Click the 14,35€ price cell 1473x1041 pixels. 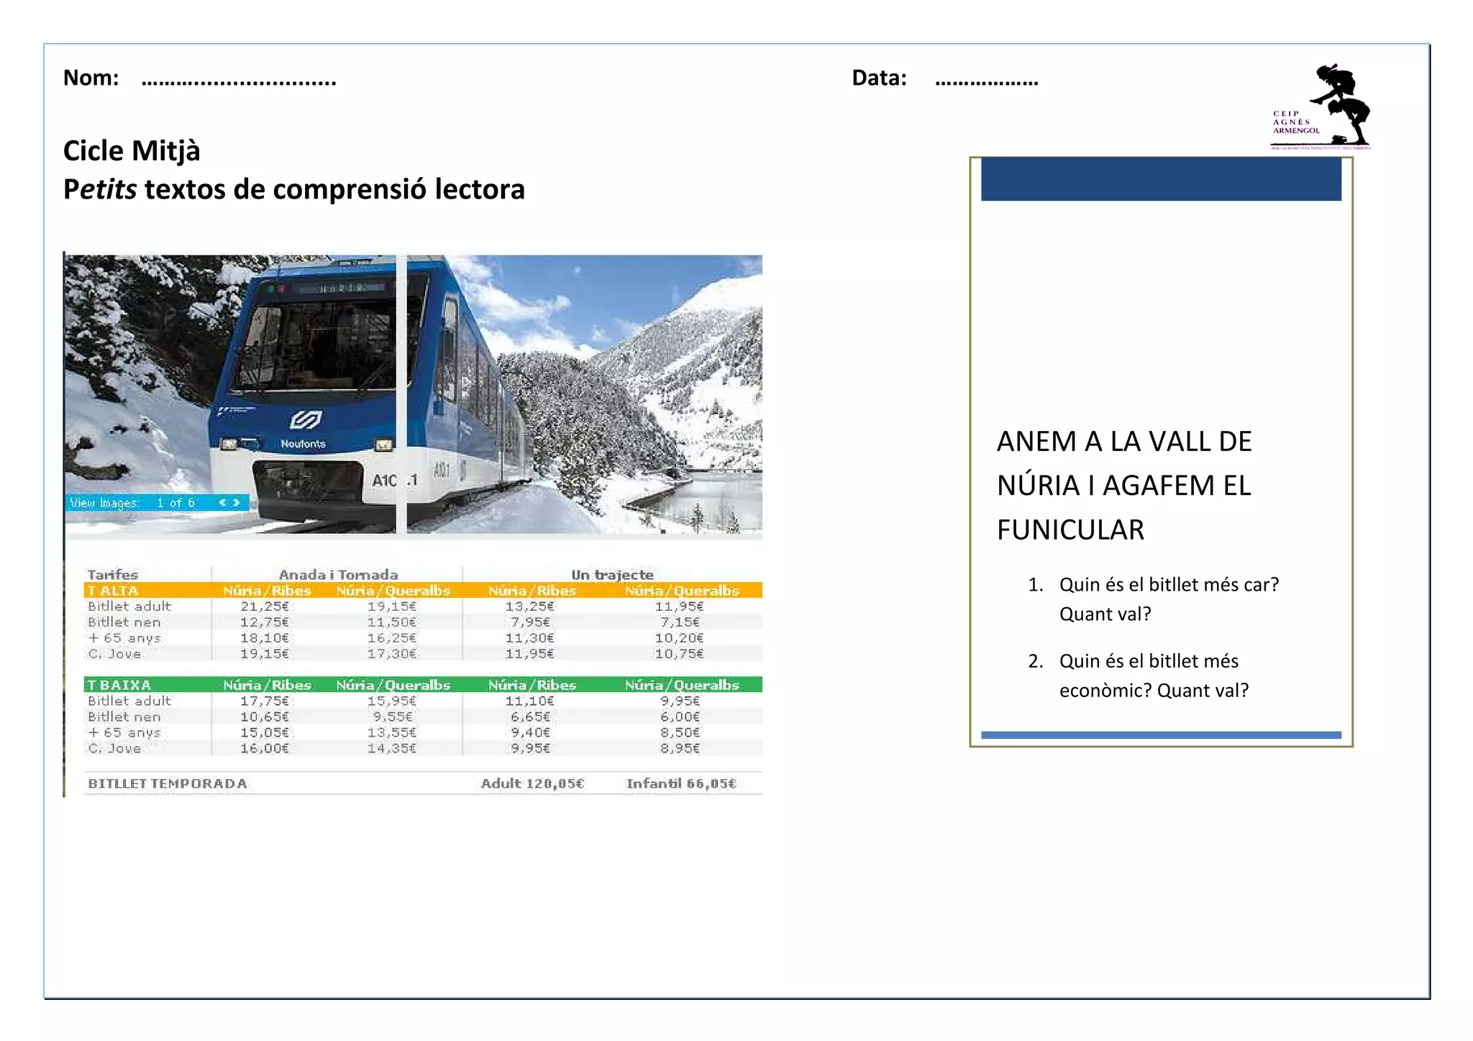pyautogui.click(x=392, y=748)
